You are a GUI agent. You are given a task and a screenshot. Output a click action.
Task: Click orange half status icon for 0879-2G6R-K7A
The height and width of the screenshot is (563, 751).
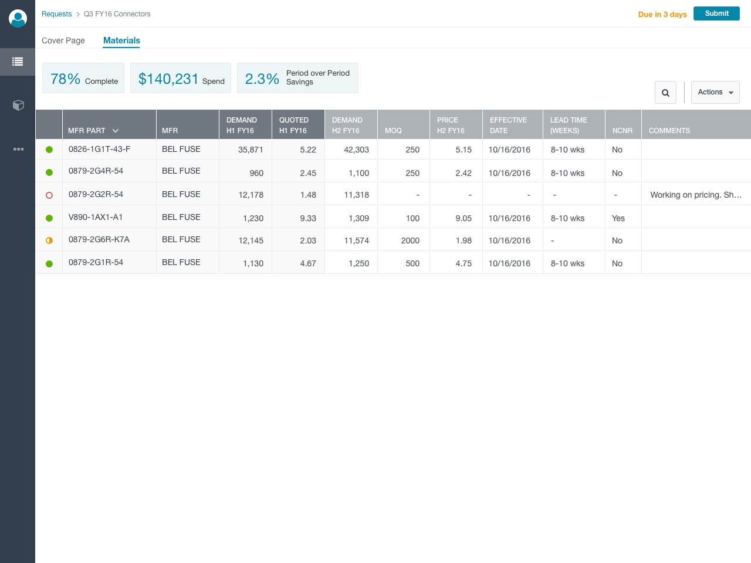coord(49,240)
